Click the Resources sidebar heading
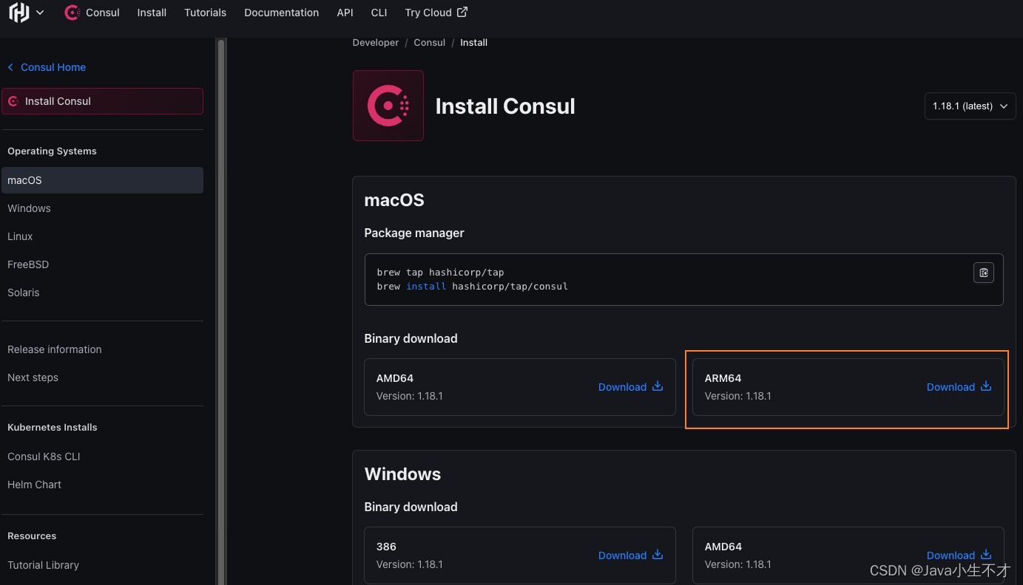 (x=32, y=536)
